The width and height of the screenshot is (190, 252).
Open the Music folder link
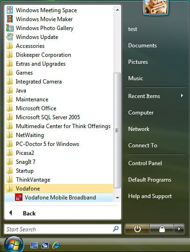click(136, 78)
